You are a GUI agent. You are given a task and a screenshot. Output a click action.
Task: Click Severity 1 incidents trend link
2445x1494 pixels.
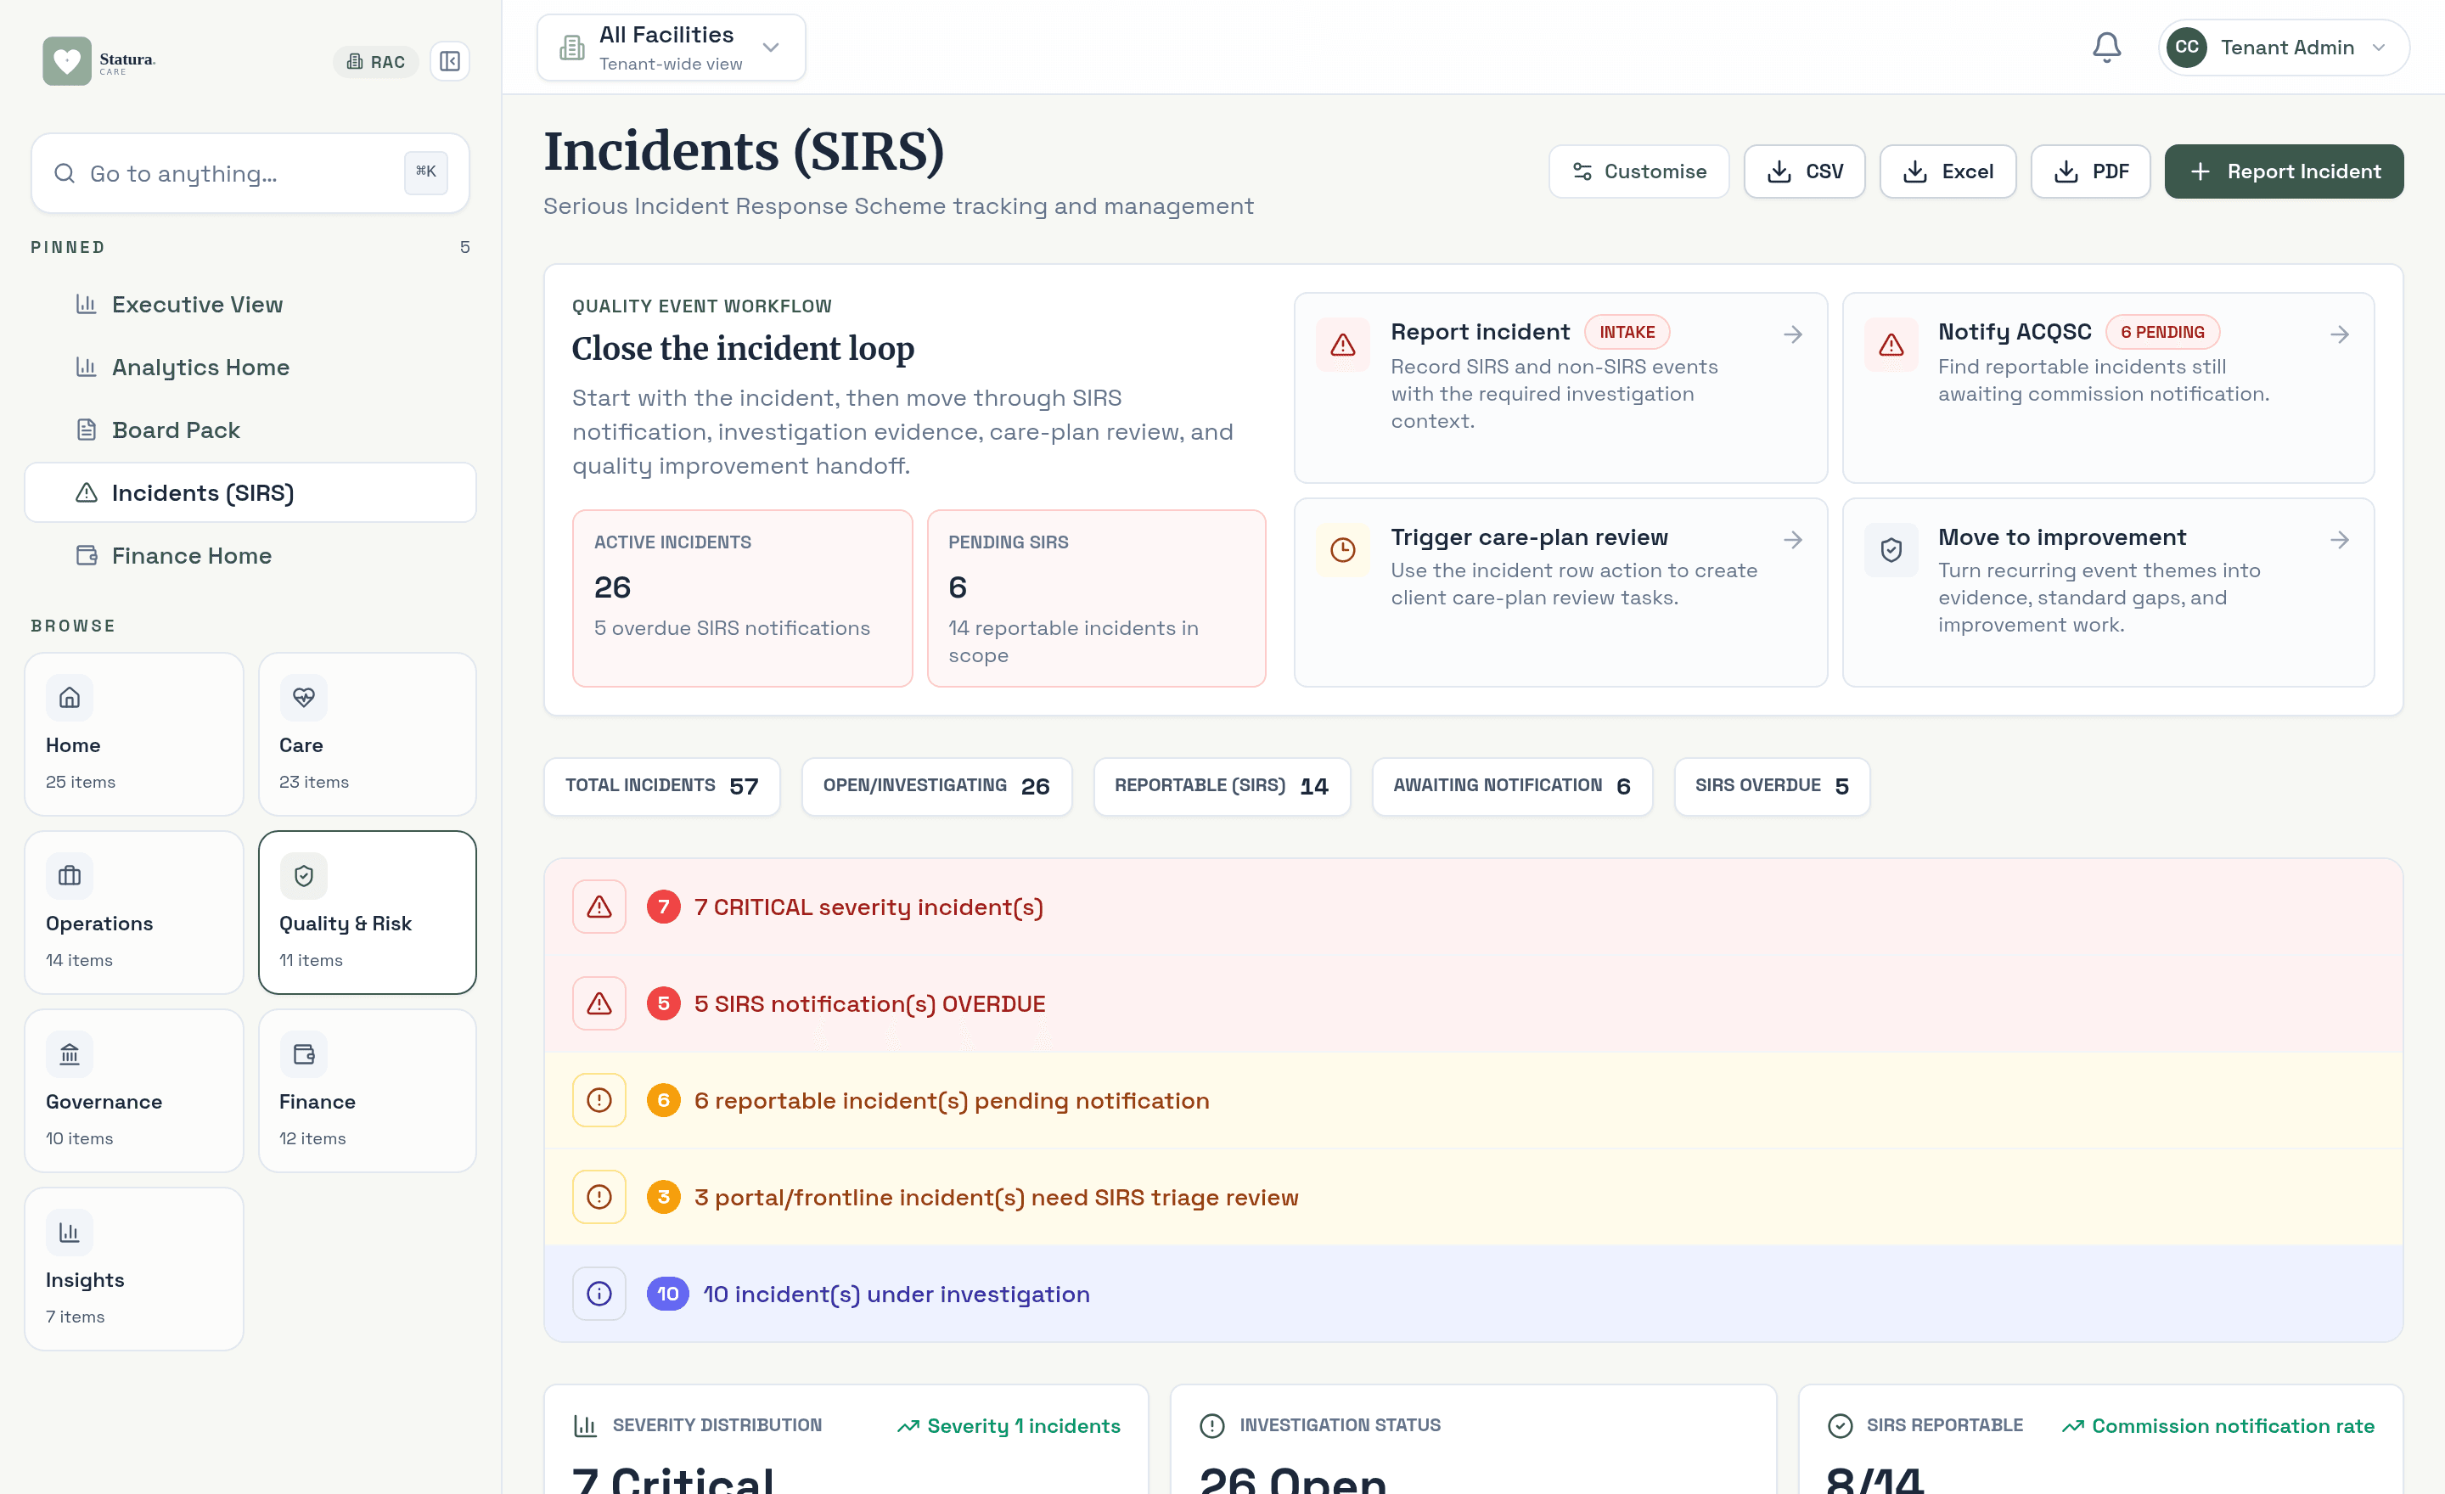[1009, 1425]
